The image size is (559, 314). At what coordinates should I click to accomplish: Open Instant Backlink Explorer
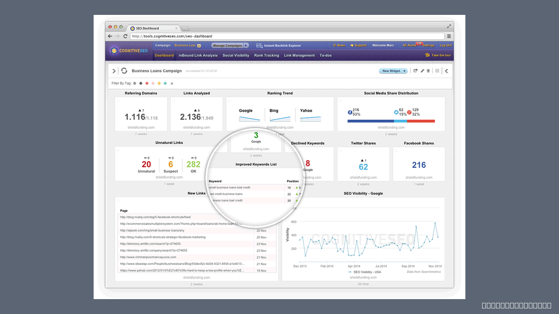pos(279,46)
